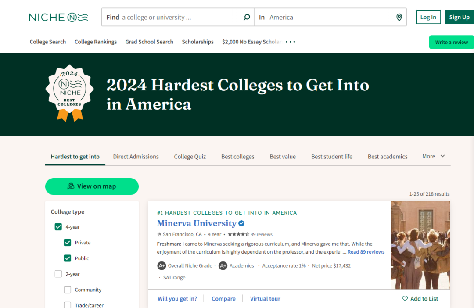Click the search magnifier icon
The height and width of the screenshot is (308, 474).
coord(247,17)
